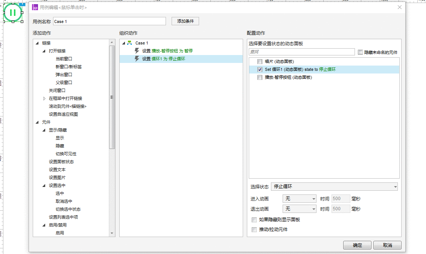
Task: Click the blue interaction badge on the canvas widget
Action: [22, 4]
